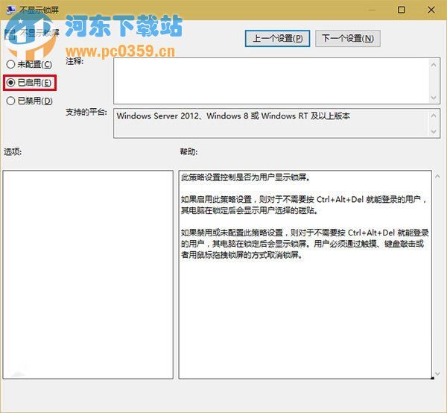Go to previous setting 上一个设置(P)
The image size is (447, 413).
tap(277, 38)
